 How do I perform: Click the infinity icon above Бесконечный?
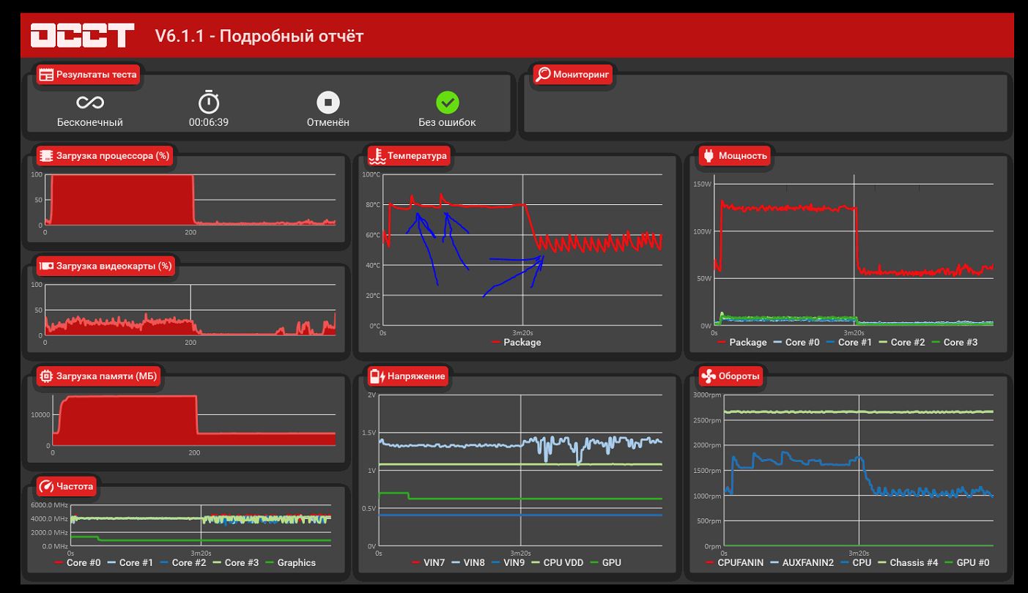90,102
